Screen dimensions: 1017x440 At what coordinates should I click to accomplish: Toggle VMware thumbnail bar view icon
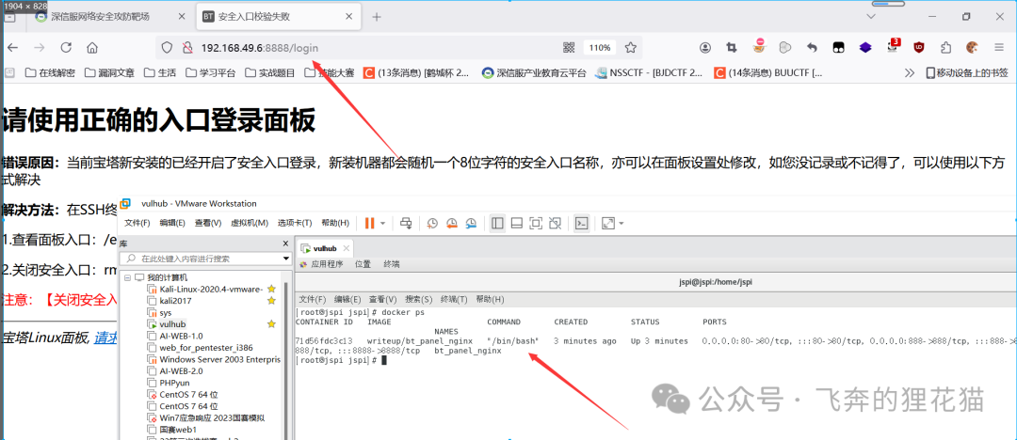pos(517,223)
